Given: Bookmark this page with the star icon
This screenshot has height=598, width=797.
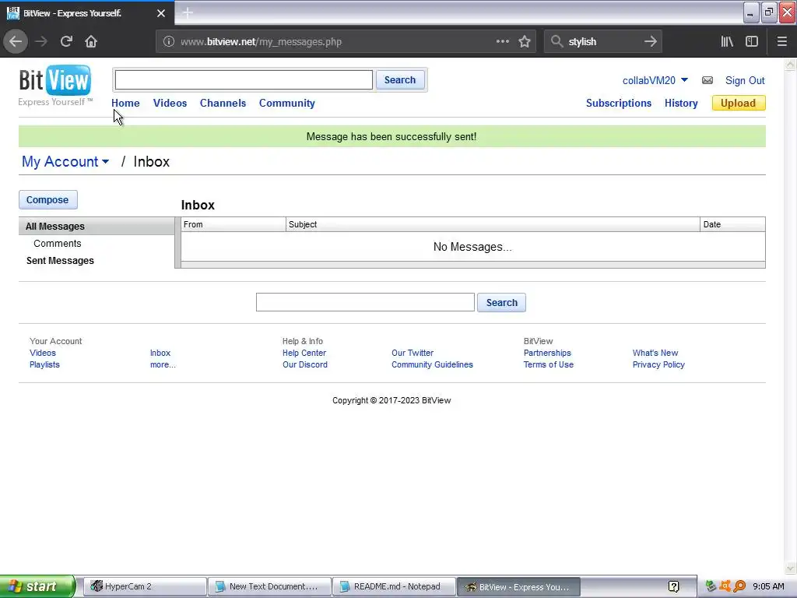Looking at the screenshot, I should tap(525, 42).
